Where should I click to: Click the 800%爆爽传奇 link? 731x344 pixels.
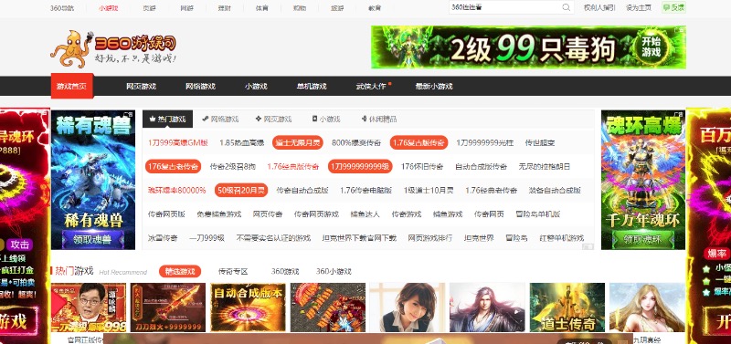356,143
